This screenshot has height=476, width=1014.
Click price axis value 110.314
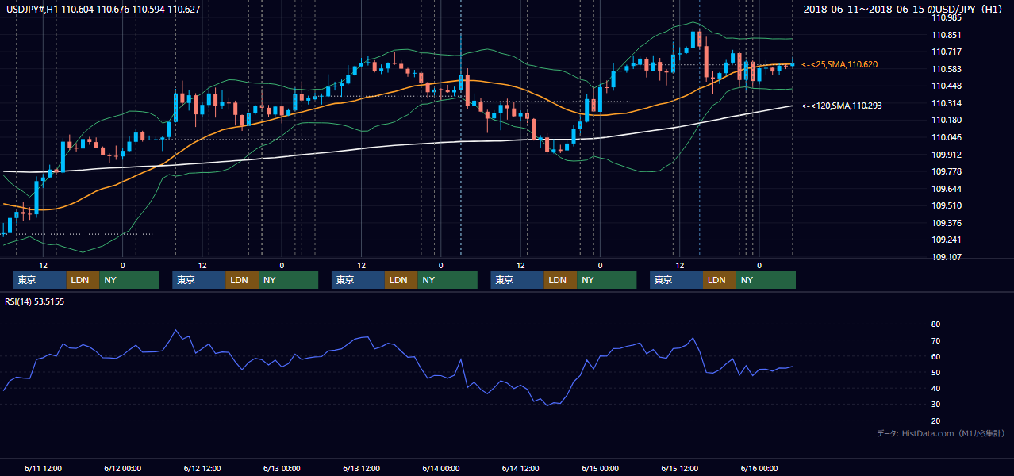point(946,103)
